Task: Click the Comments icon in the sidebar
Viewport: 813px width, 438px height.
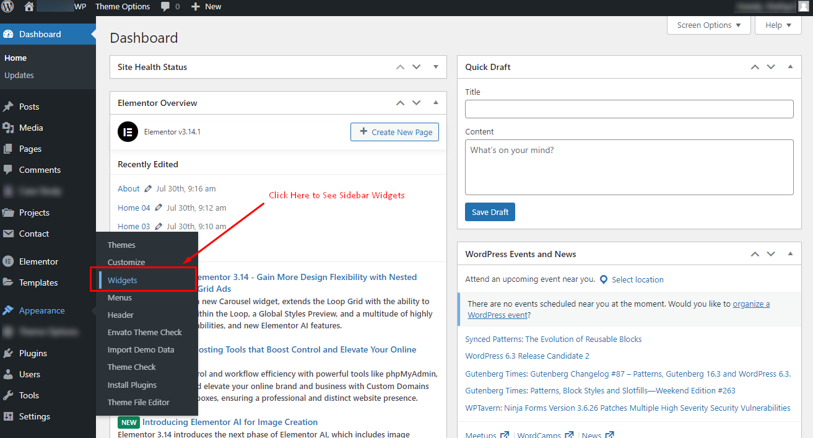Action: [7, 170]
